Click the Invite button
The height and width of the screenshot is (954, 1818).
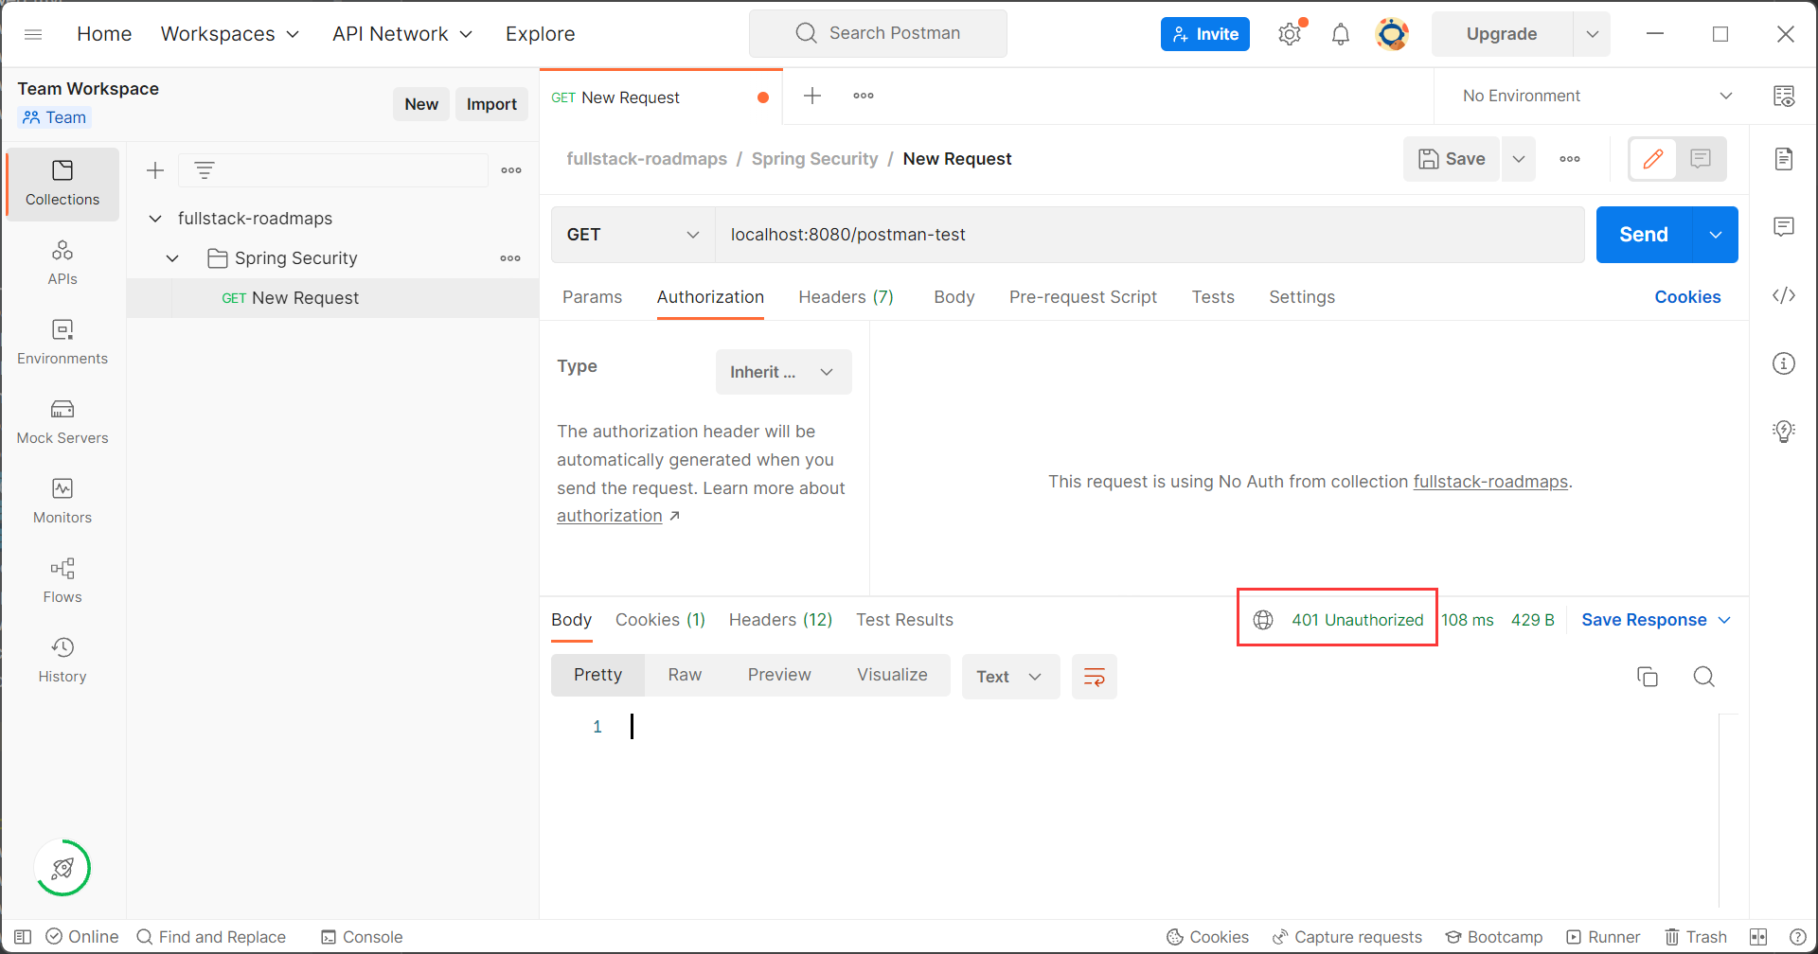point(1204,34)
